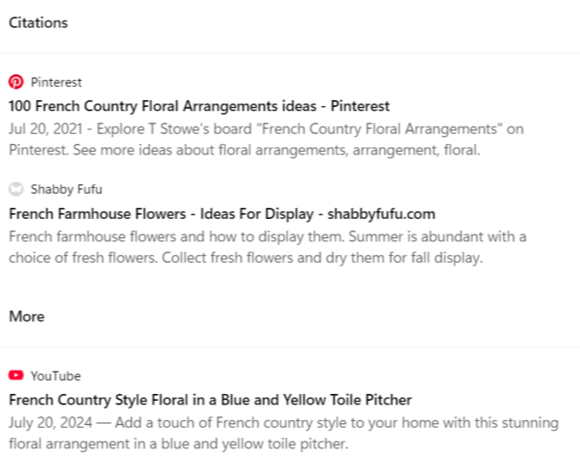Click the Pinterest source name label
Screen dimensions: 580x463
(x=56, y=82)
